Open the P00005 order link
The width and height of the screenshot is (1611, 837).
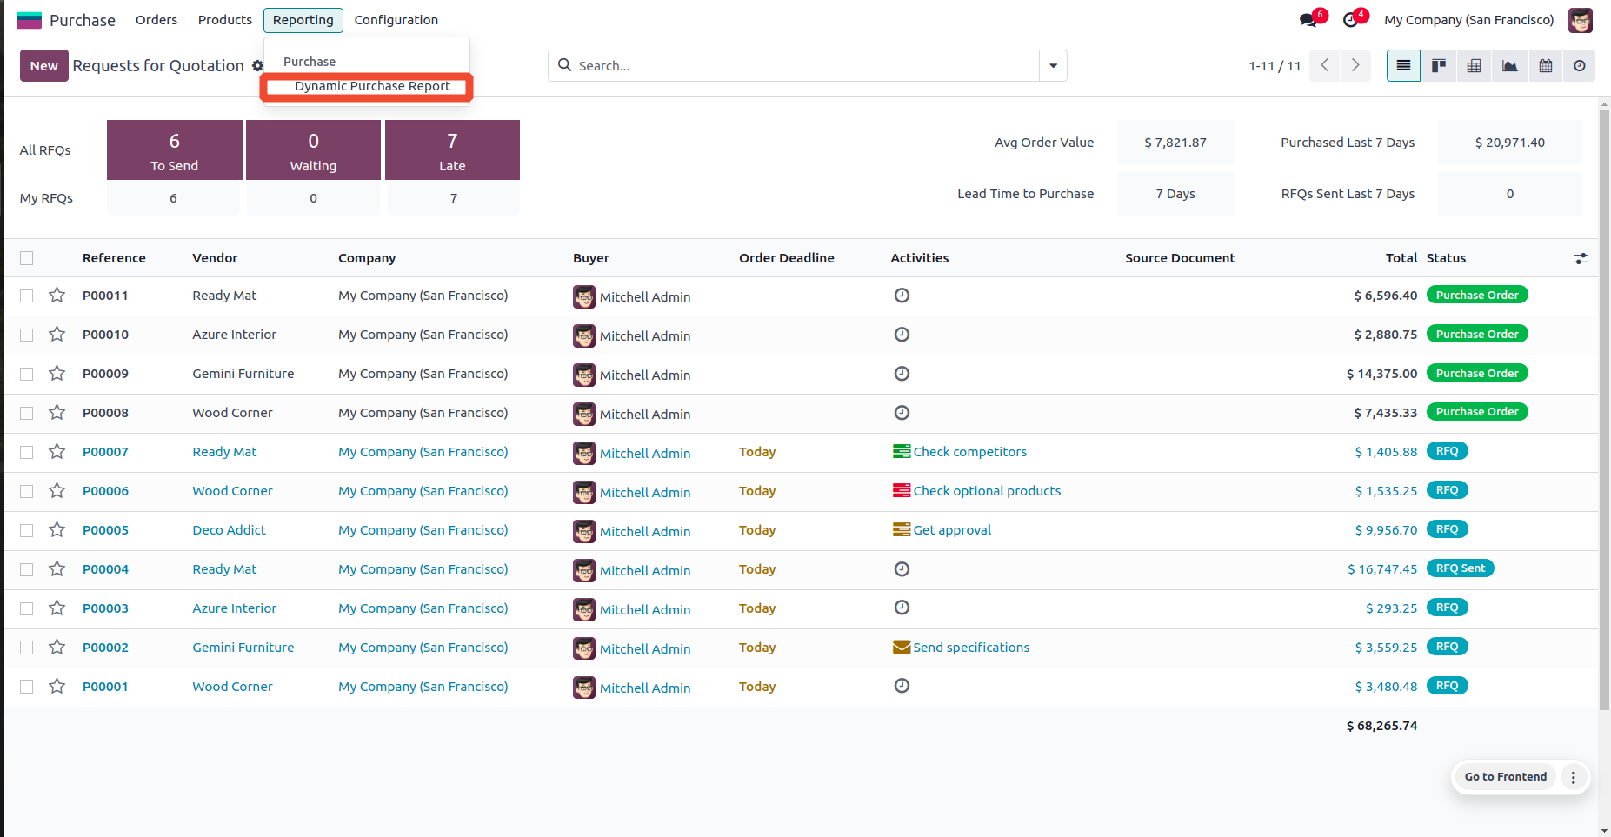click(105, 530)
